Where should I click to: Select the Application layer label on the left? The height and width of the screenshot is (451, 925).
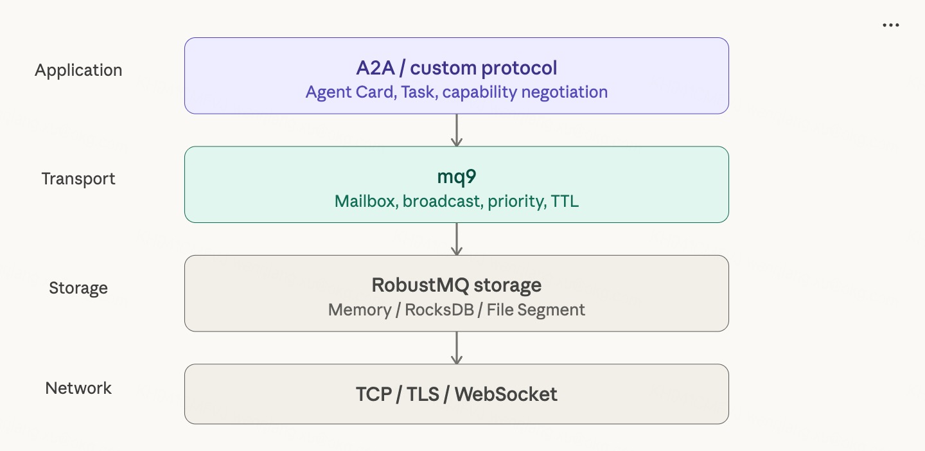(78, 70)
